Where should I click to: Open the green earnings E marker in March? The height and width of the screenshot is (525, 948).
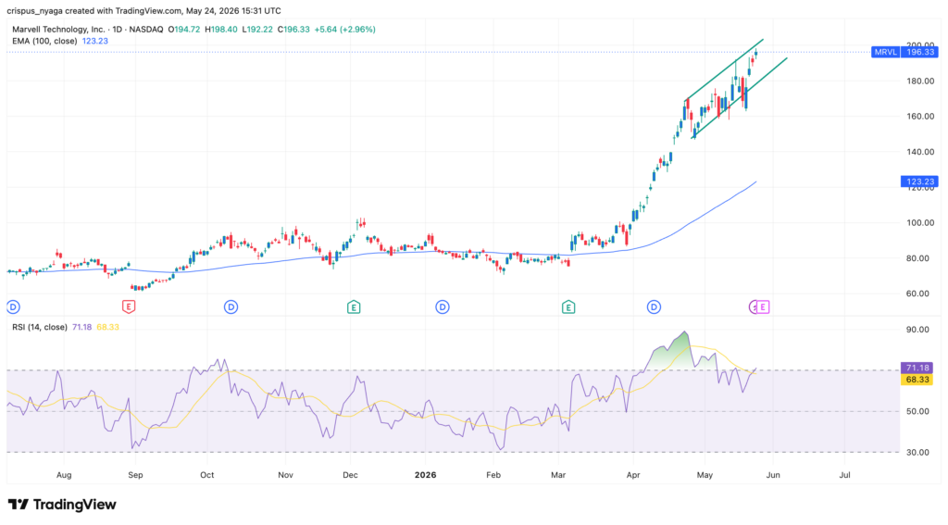click(x=568, y=307)
